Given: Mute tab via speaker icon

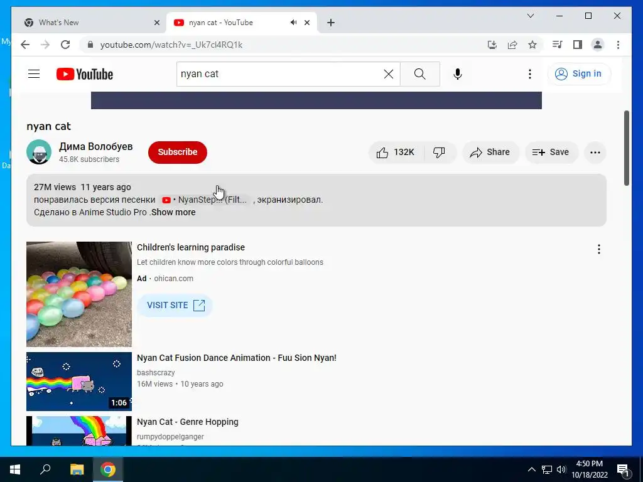Looking at the screenshot, I should [x=293, y=23].
